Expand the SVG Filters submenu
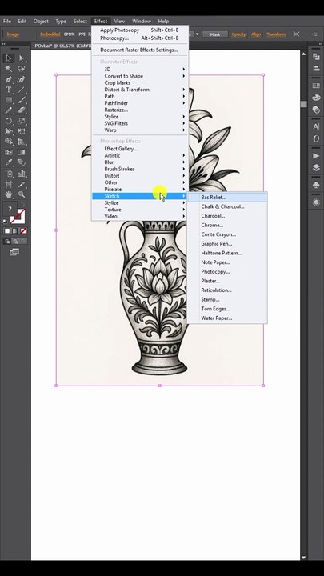Screen dimensions: 324x576 [140, 123]
